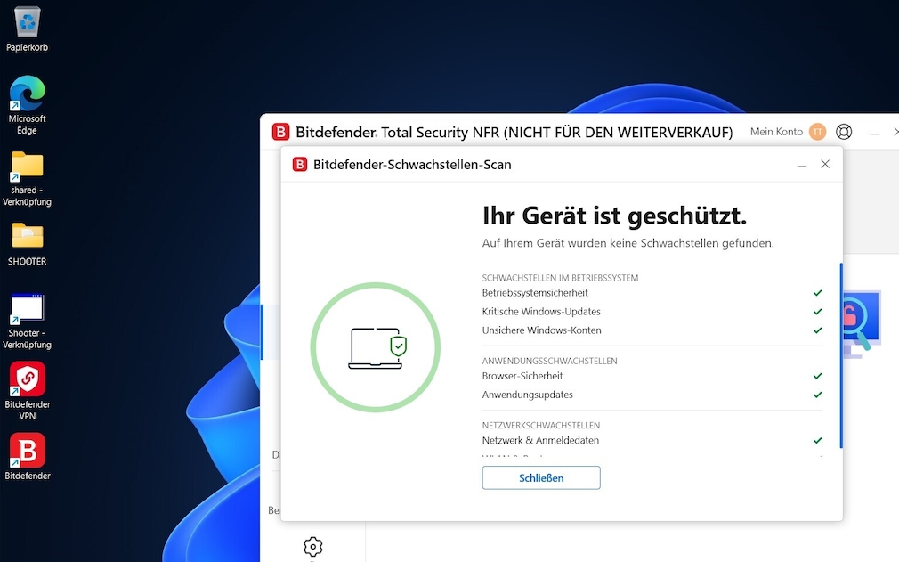Viewport: 899px width, 562px height.
Task: Click the Schließen button
Action: (540, 477)
